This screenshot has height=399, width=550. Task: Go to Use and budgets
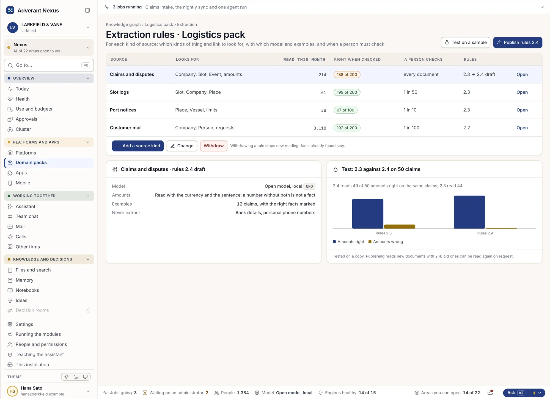(34, 109)
